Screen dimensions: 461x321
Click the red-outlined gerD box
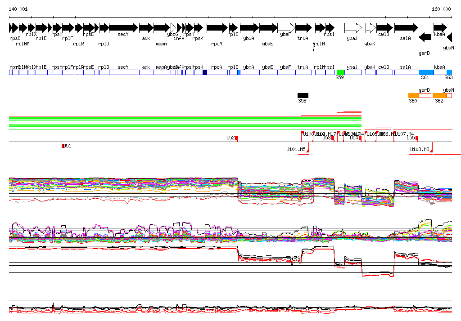[x=425, y=95]
